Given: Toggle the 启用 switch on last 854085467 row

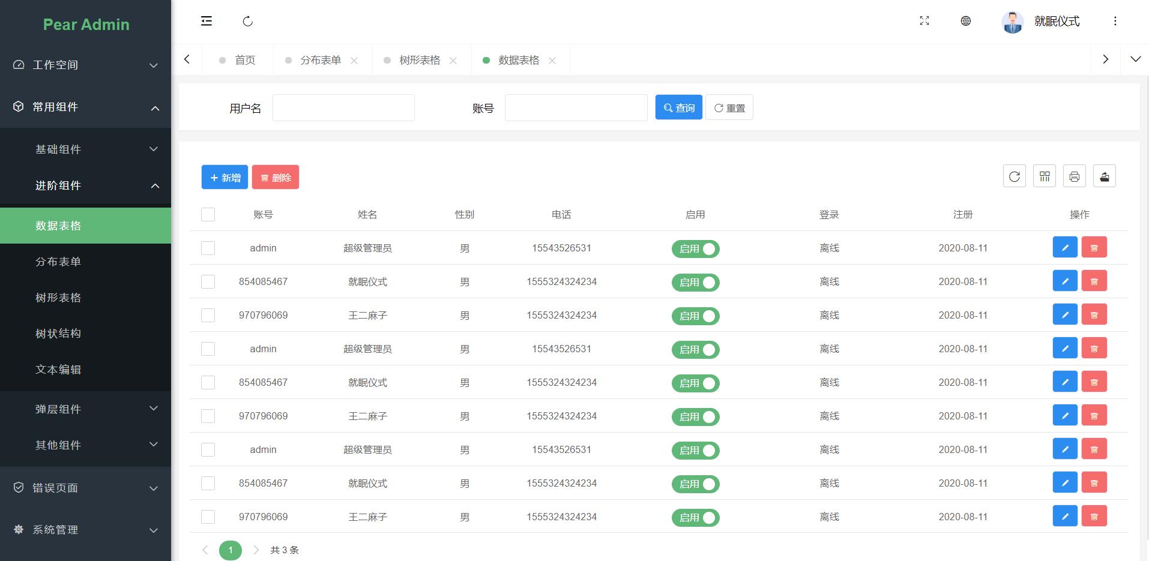Looking at the screenshot, I should (695, 484).
